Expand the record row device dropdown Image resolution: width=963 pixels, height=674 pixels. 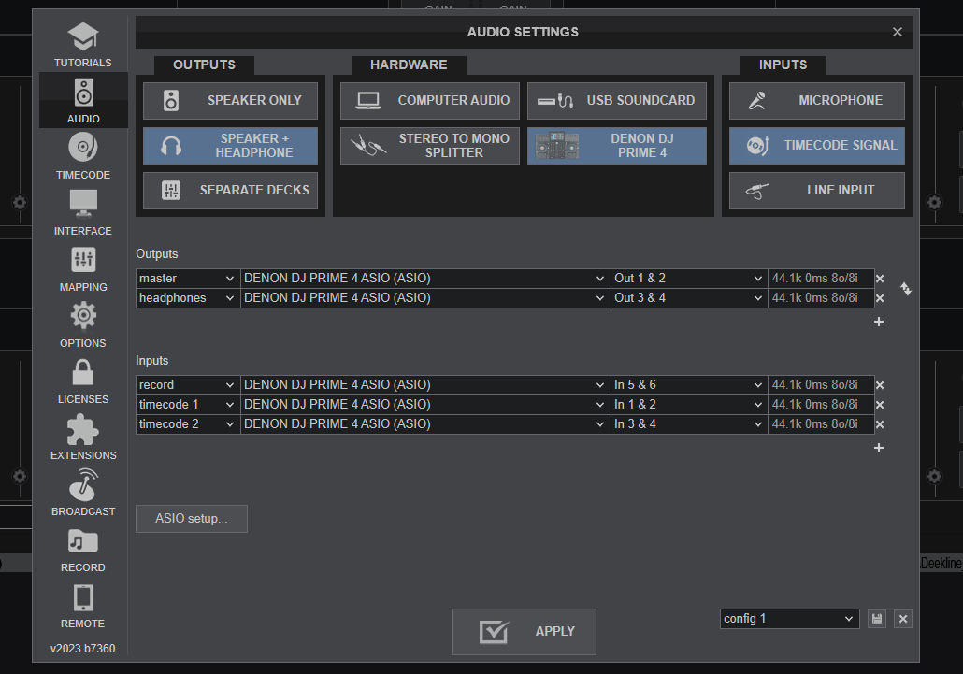(x=425, y=385)
